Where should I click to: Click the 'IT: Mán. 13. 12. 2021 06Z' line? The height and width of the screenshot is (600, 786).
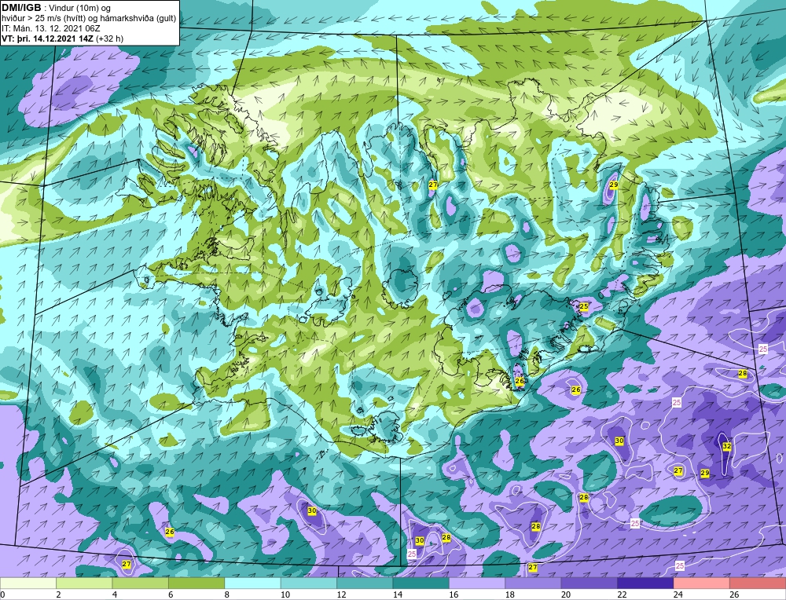pos(50,28)
